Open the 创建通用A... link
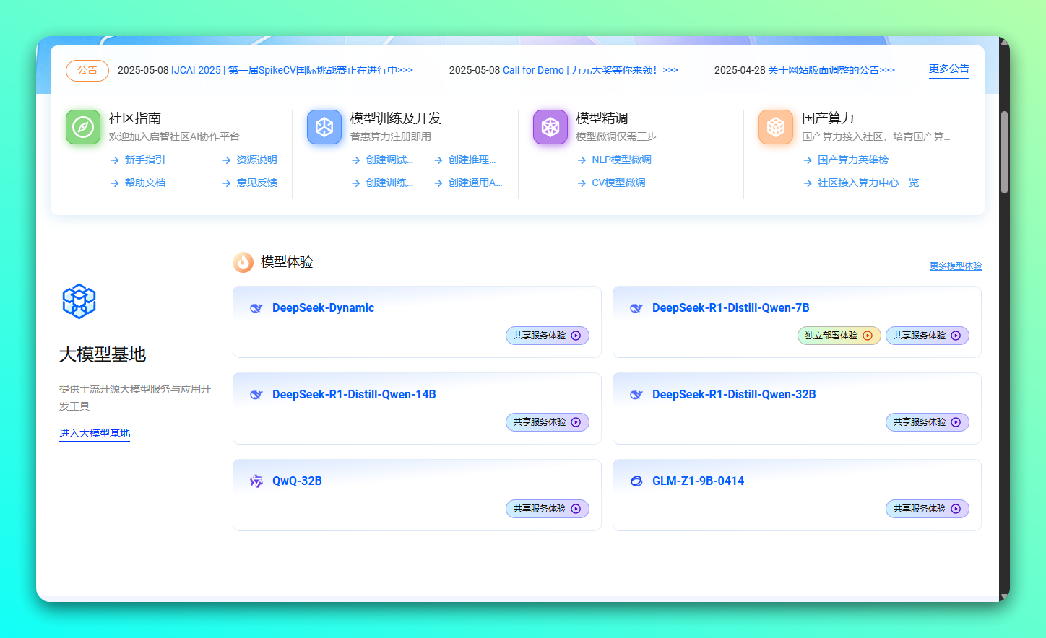1046x638 pixels. click(x=475, y=183)
